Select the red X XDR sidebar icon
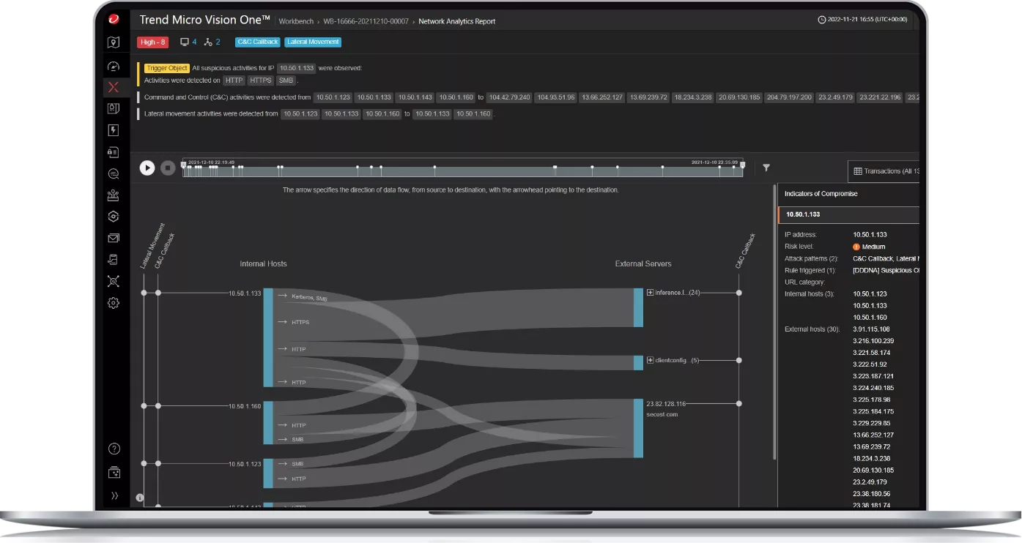 click(114, 88)
